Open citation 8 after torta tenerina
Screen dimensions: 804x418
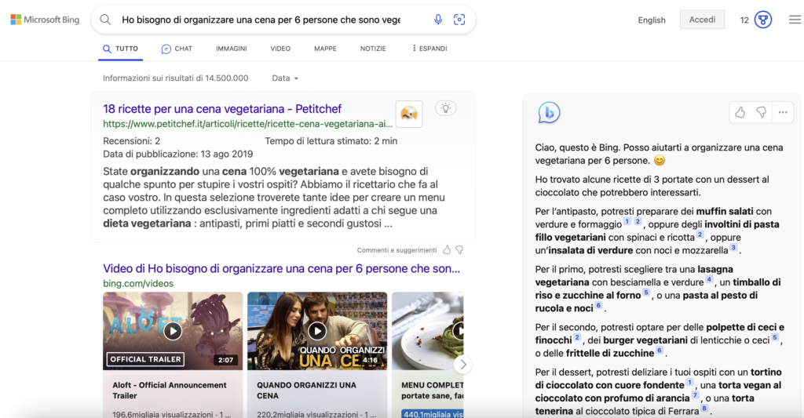704,409
